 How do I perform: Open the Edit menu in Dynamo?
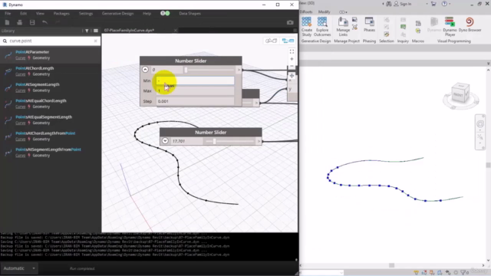(23, 14)
